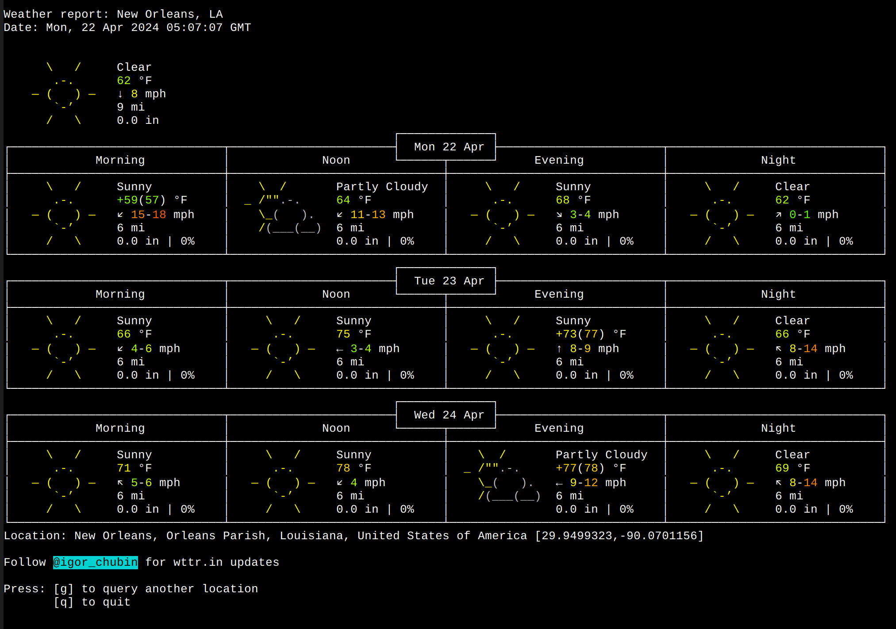Click the [g] query another location option
This screenshot has height=629, width=896.
click(155, 589)
